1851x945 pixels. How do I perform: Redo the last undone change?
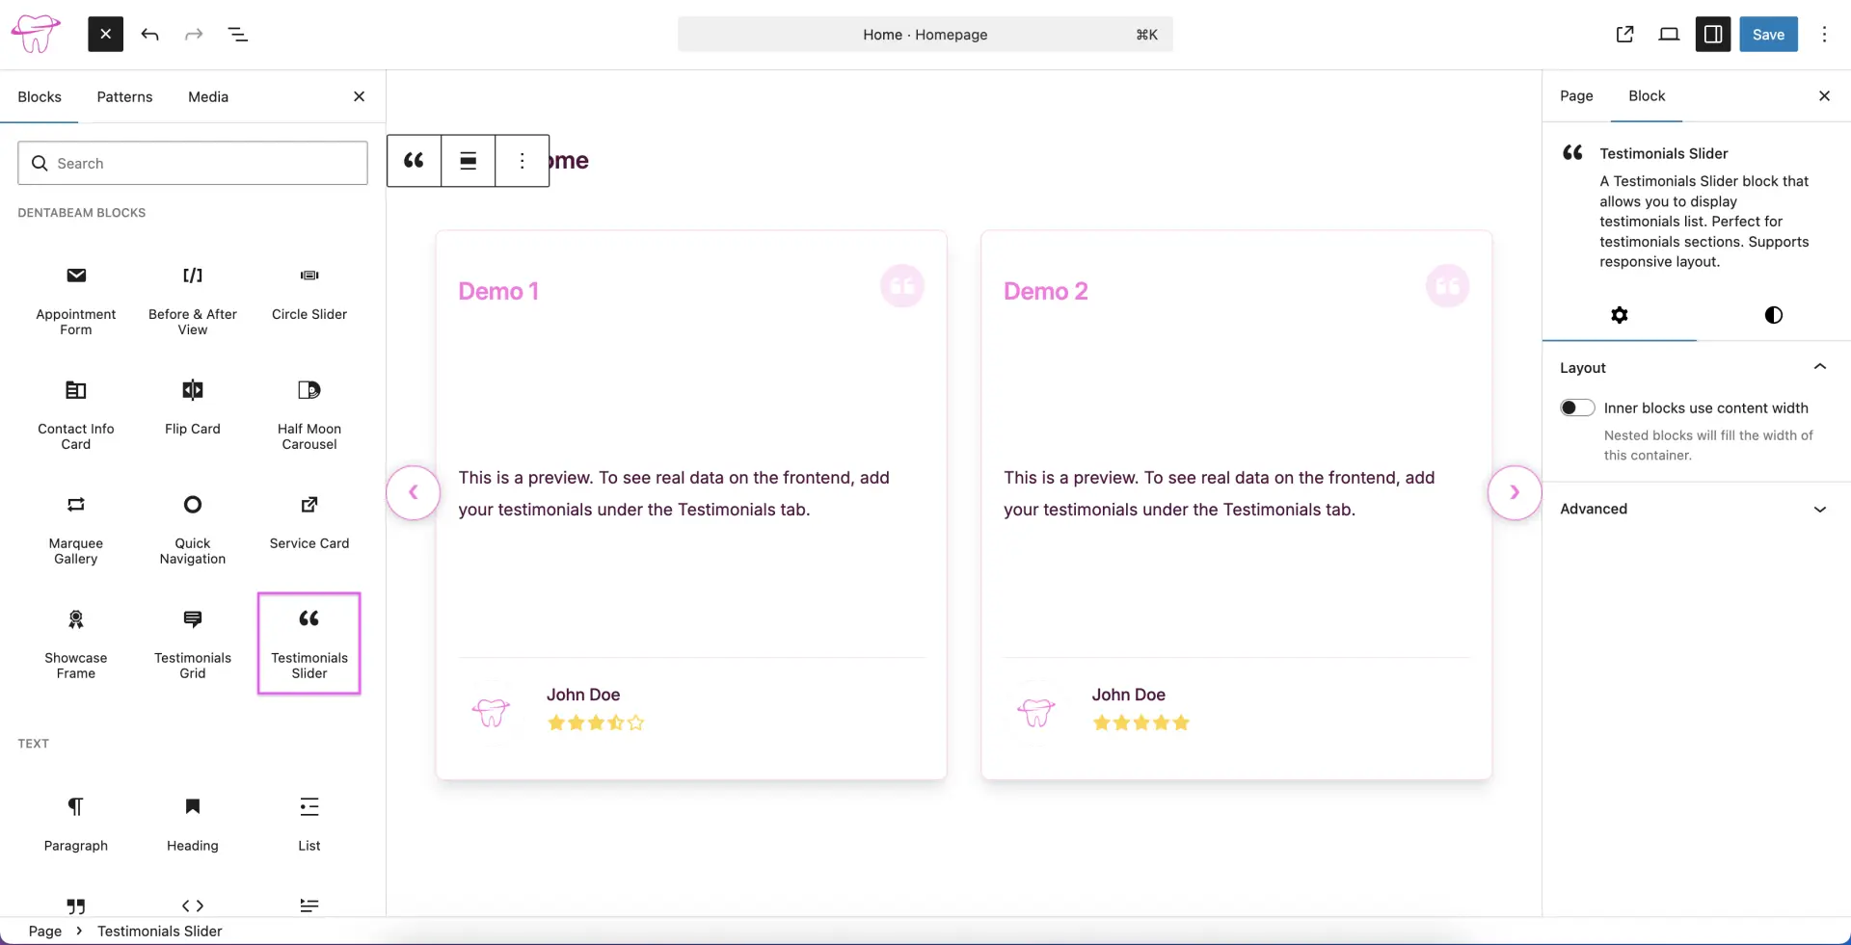click(x=194, y=35)
